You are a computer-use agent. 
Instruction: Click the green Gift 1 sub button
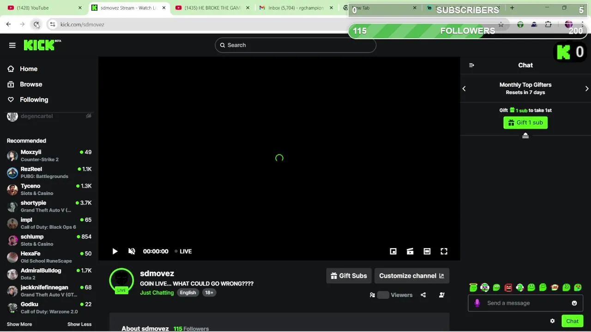pyautogui.click(x=525, y=123)
